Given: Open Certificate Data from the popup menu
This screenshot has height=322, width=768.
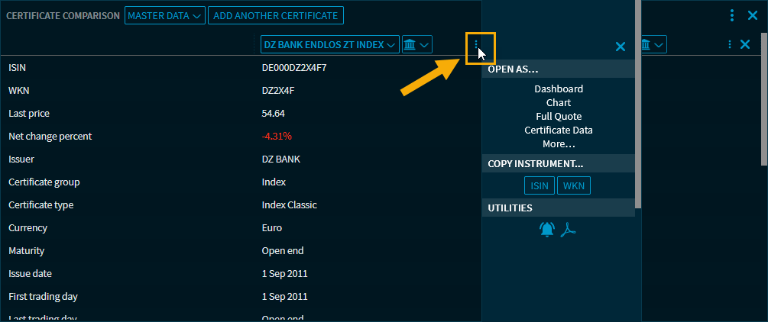Looking at the screenshot, I should point(559,130).
